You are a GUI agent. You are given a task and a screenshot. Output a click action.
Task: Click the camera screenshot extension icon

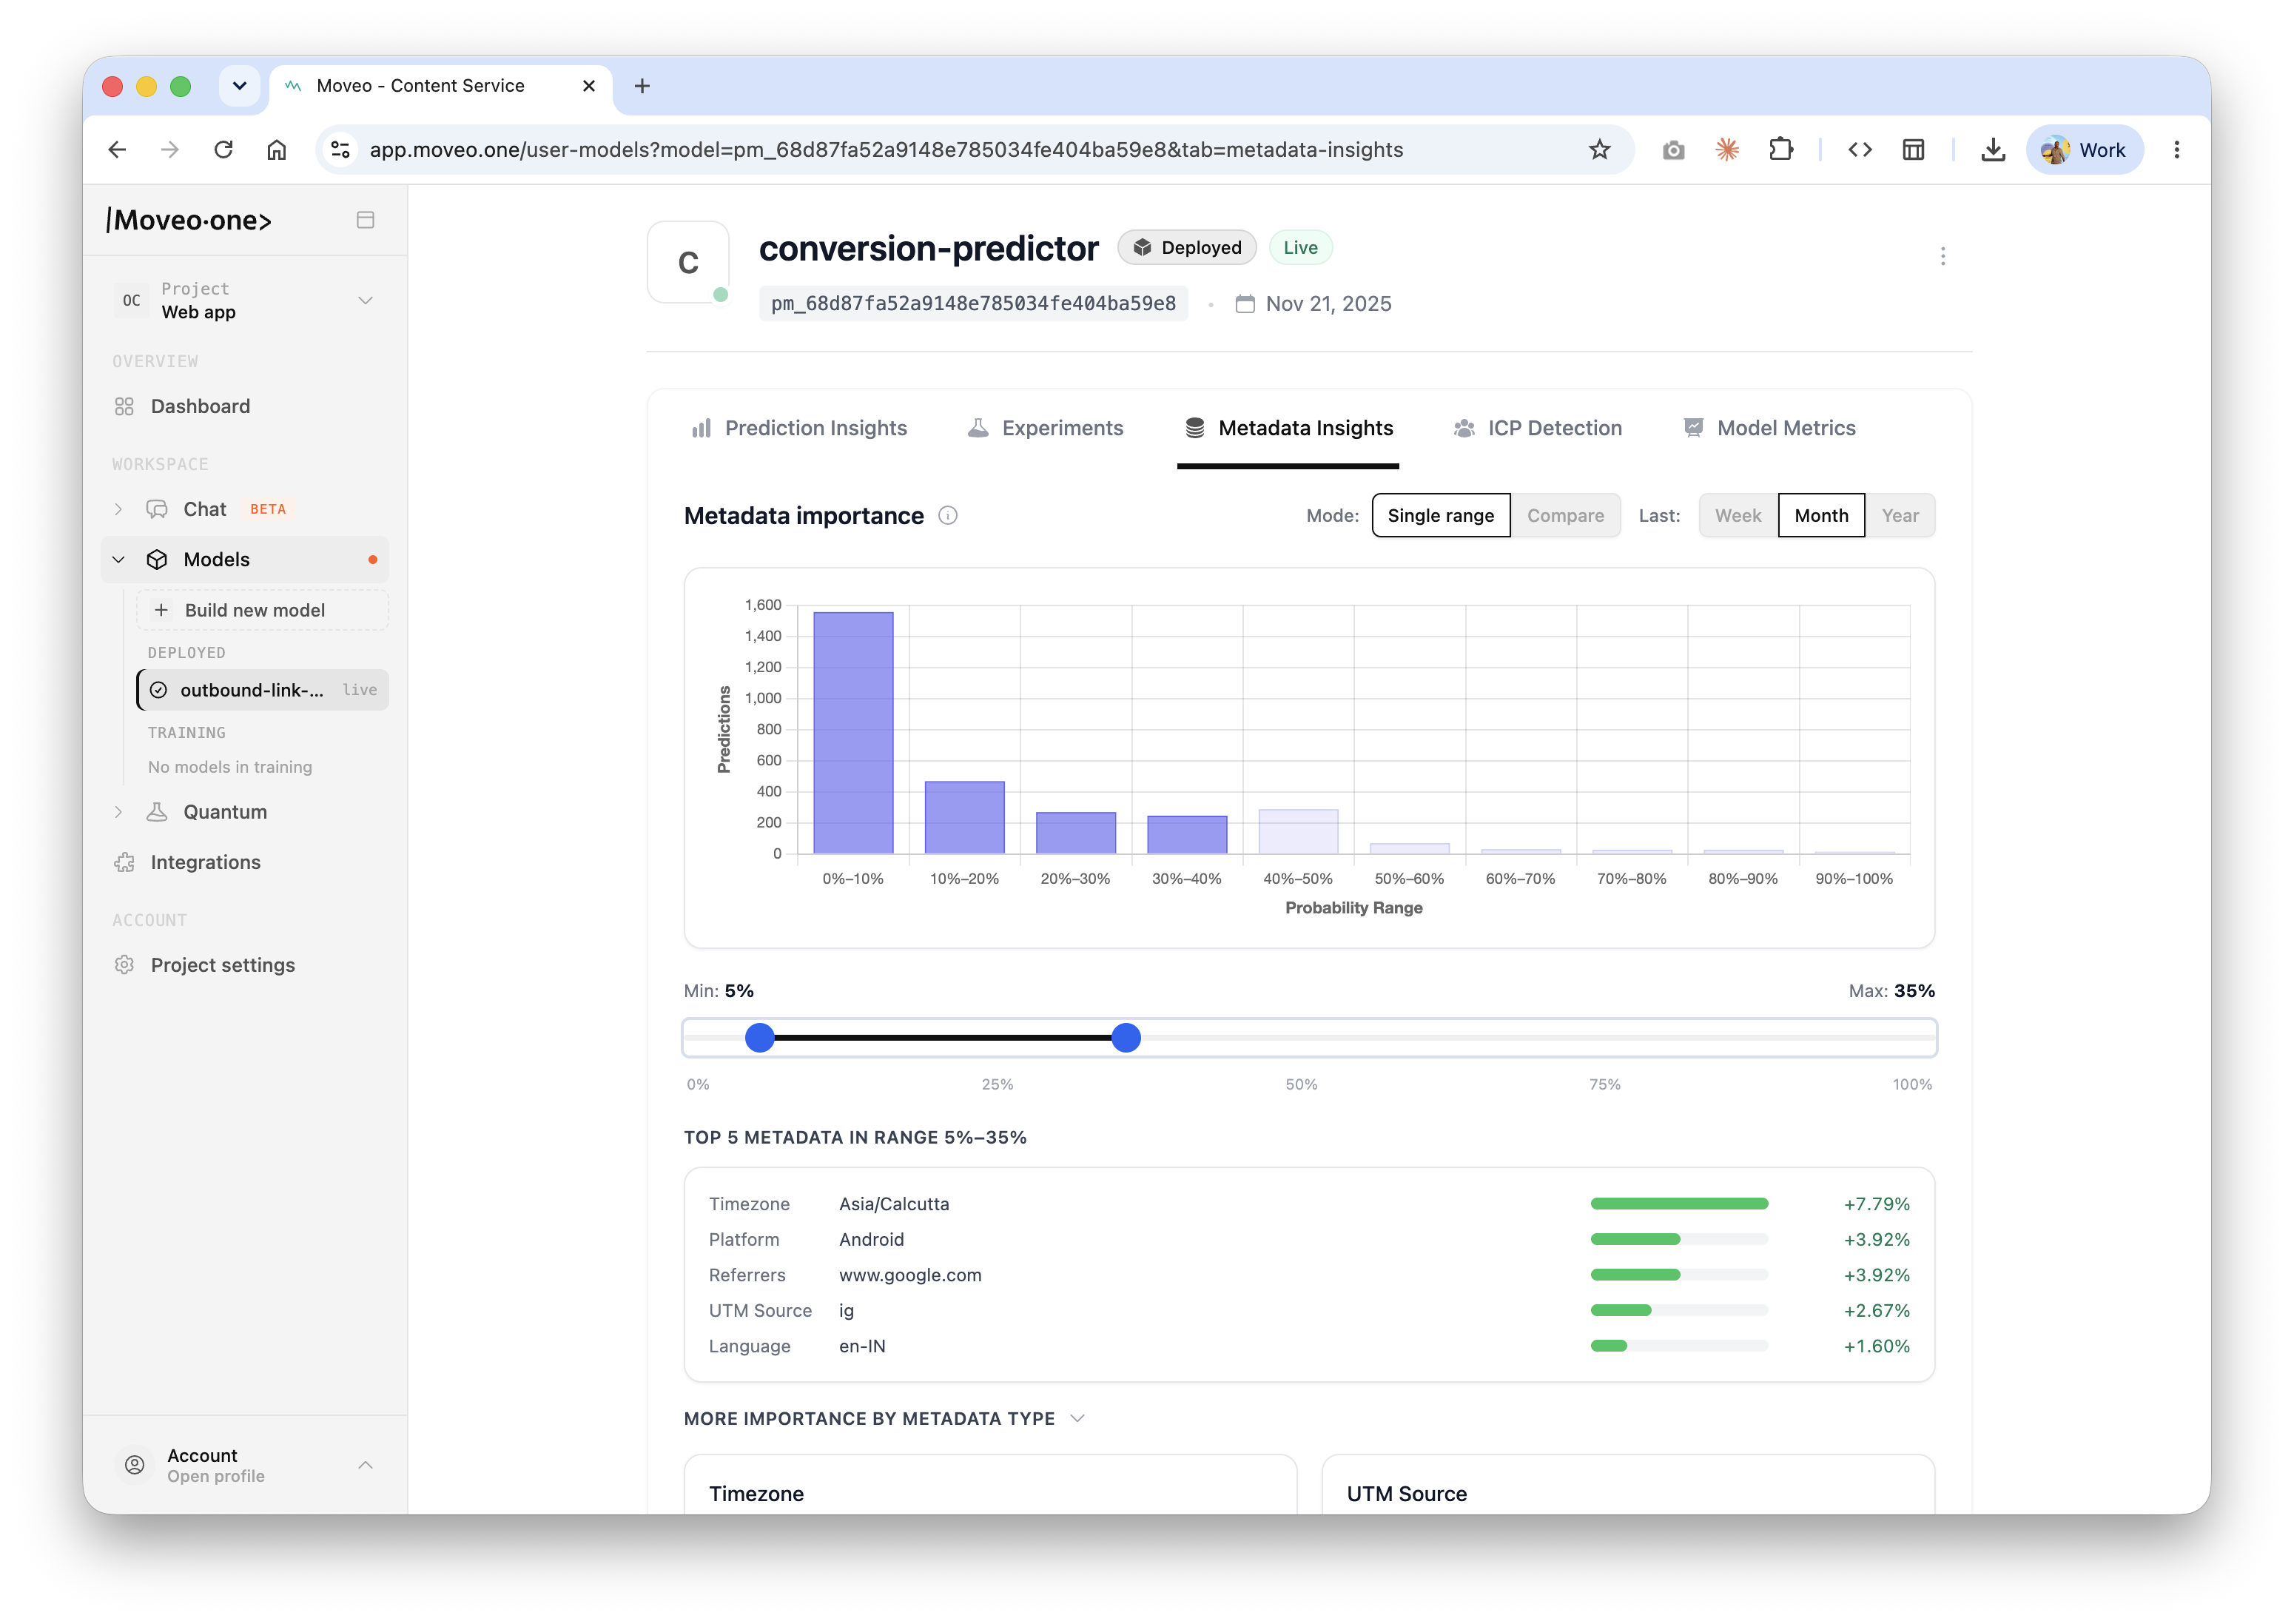[1673, 150]
